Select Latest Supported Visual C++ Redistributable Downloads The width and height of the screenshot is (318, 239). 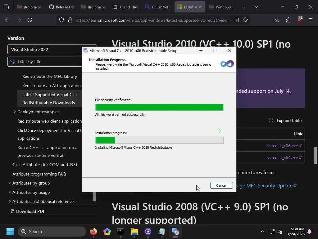50,99
